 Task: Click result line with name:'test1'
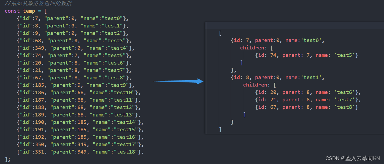pos(278,78)
